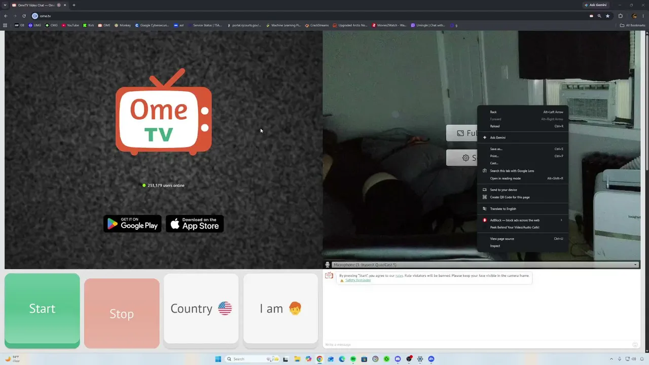Screen dimensions: 649x365
Task: Choose Cast... in the context menu
Action: point(523,163)
